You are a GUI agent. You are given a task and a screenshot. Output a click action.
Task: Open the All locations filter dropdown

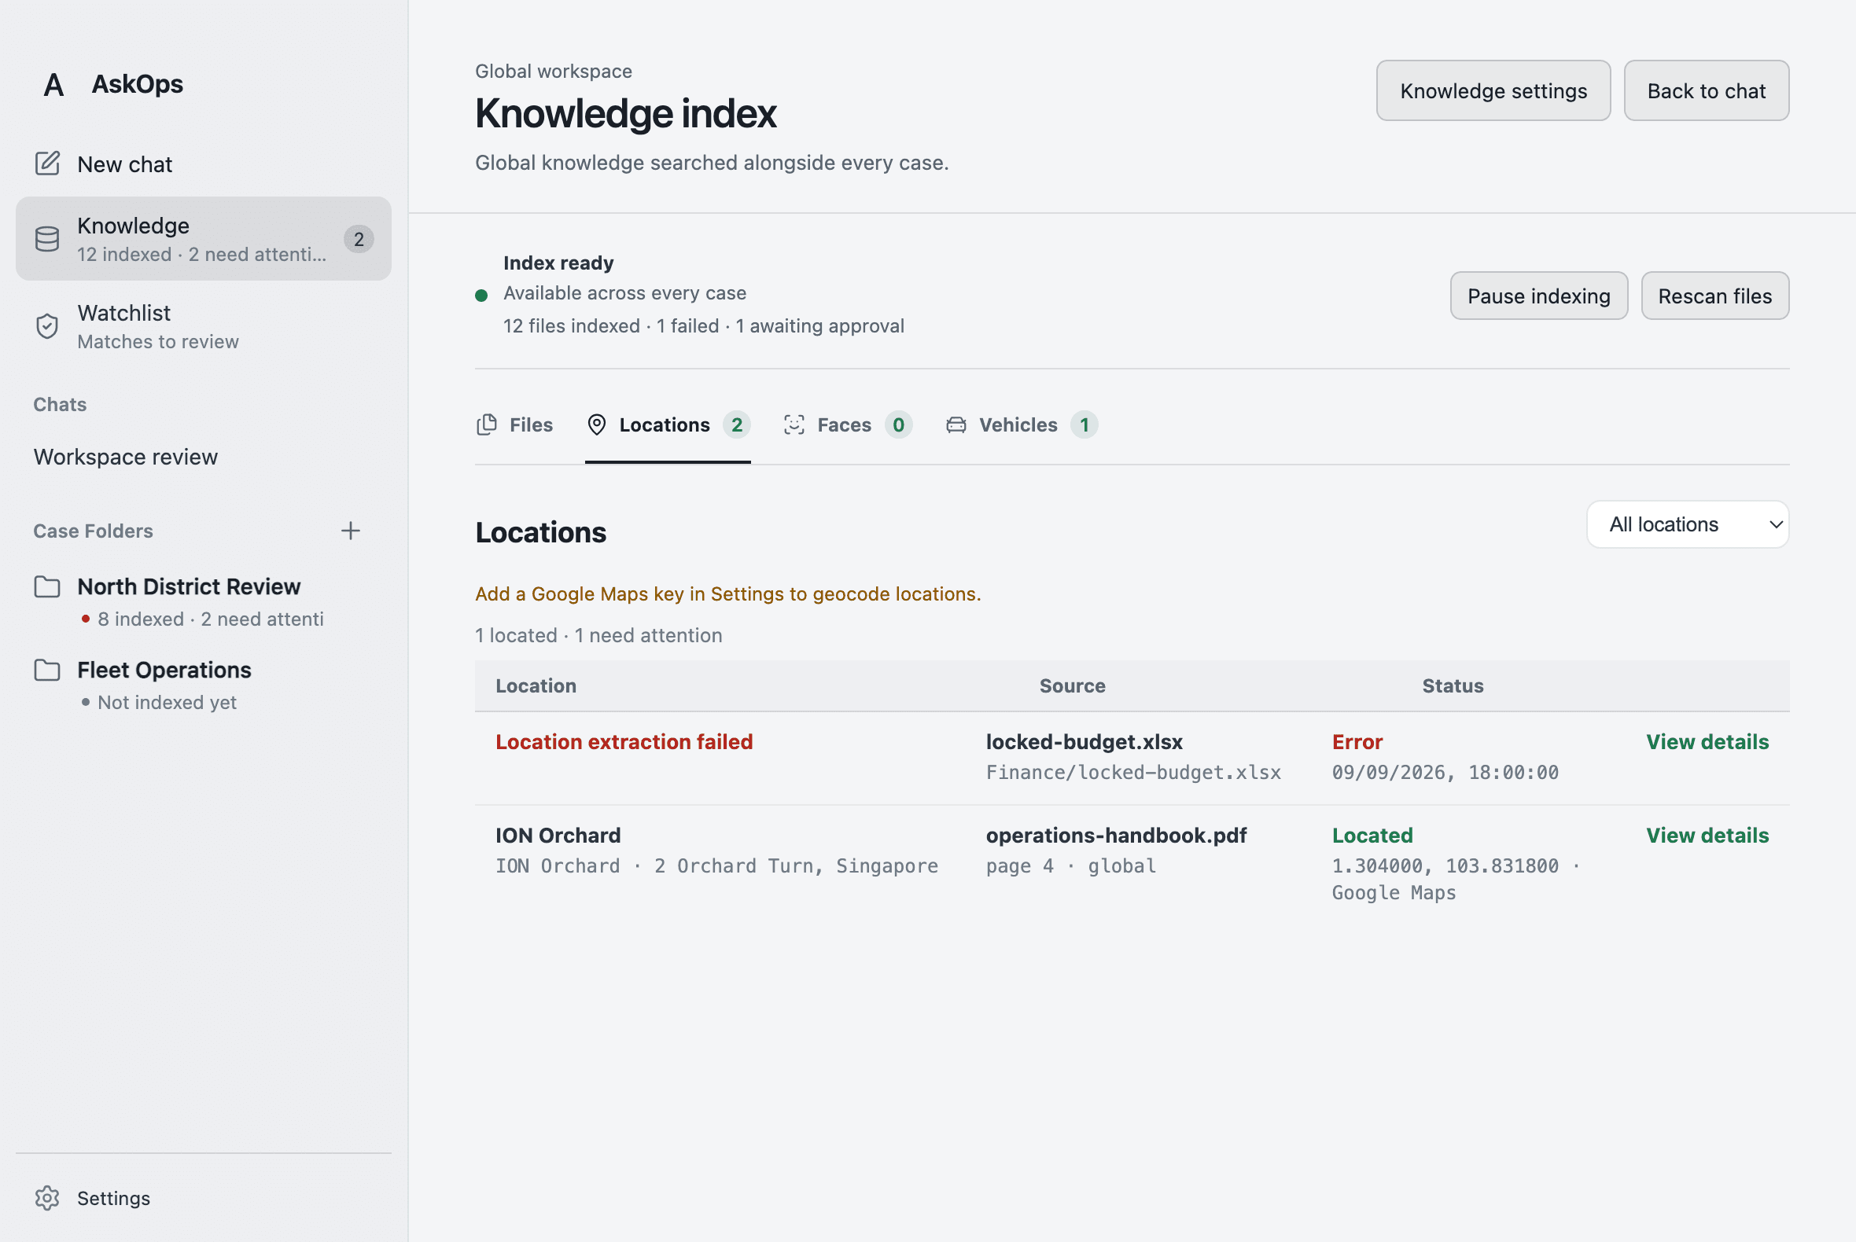tap(1687, 524)
